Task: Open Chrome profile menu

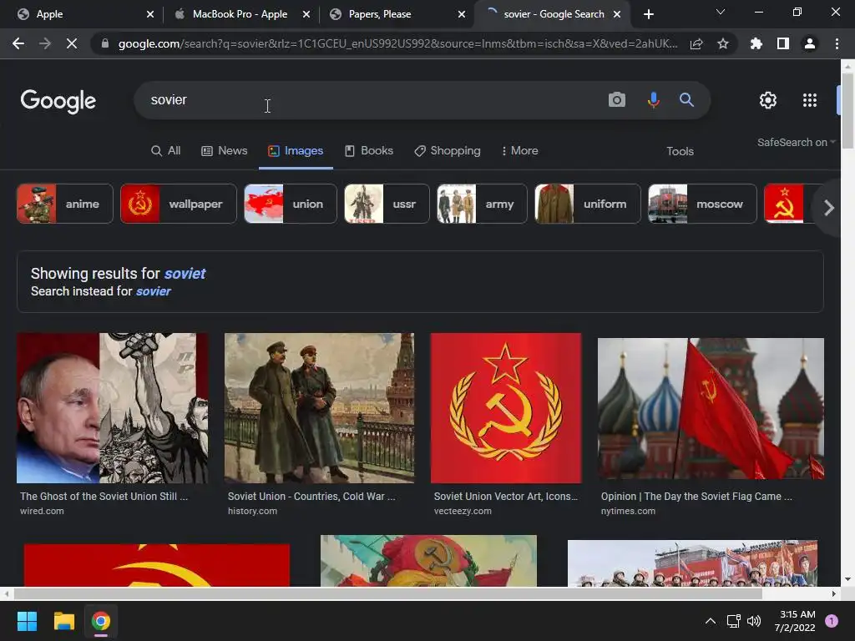Action: 810,43
